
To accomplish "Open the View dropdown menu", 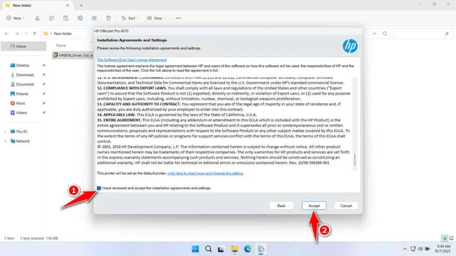I will click(156, 18).
